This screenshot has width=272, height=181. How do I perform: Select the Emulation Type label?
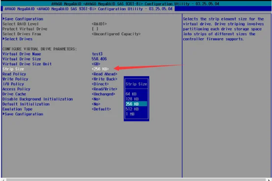point(17,109)
